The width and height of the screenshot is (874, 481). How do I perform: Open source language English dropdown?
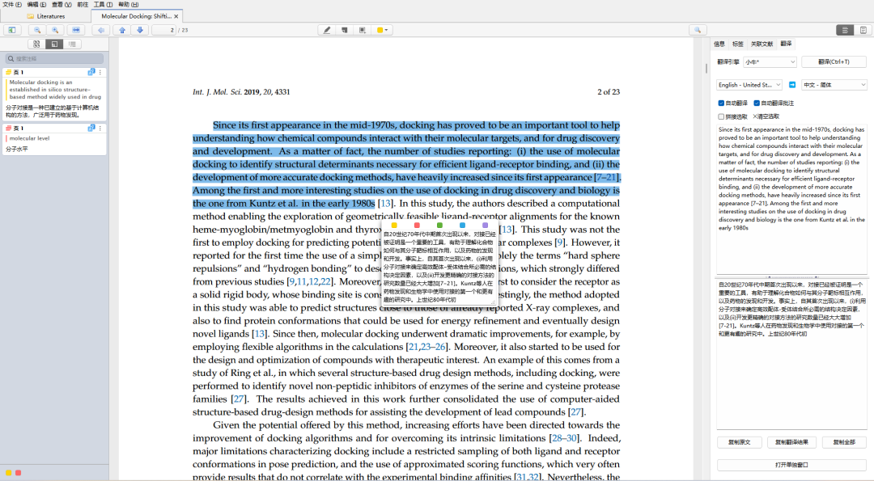[749, 85]
